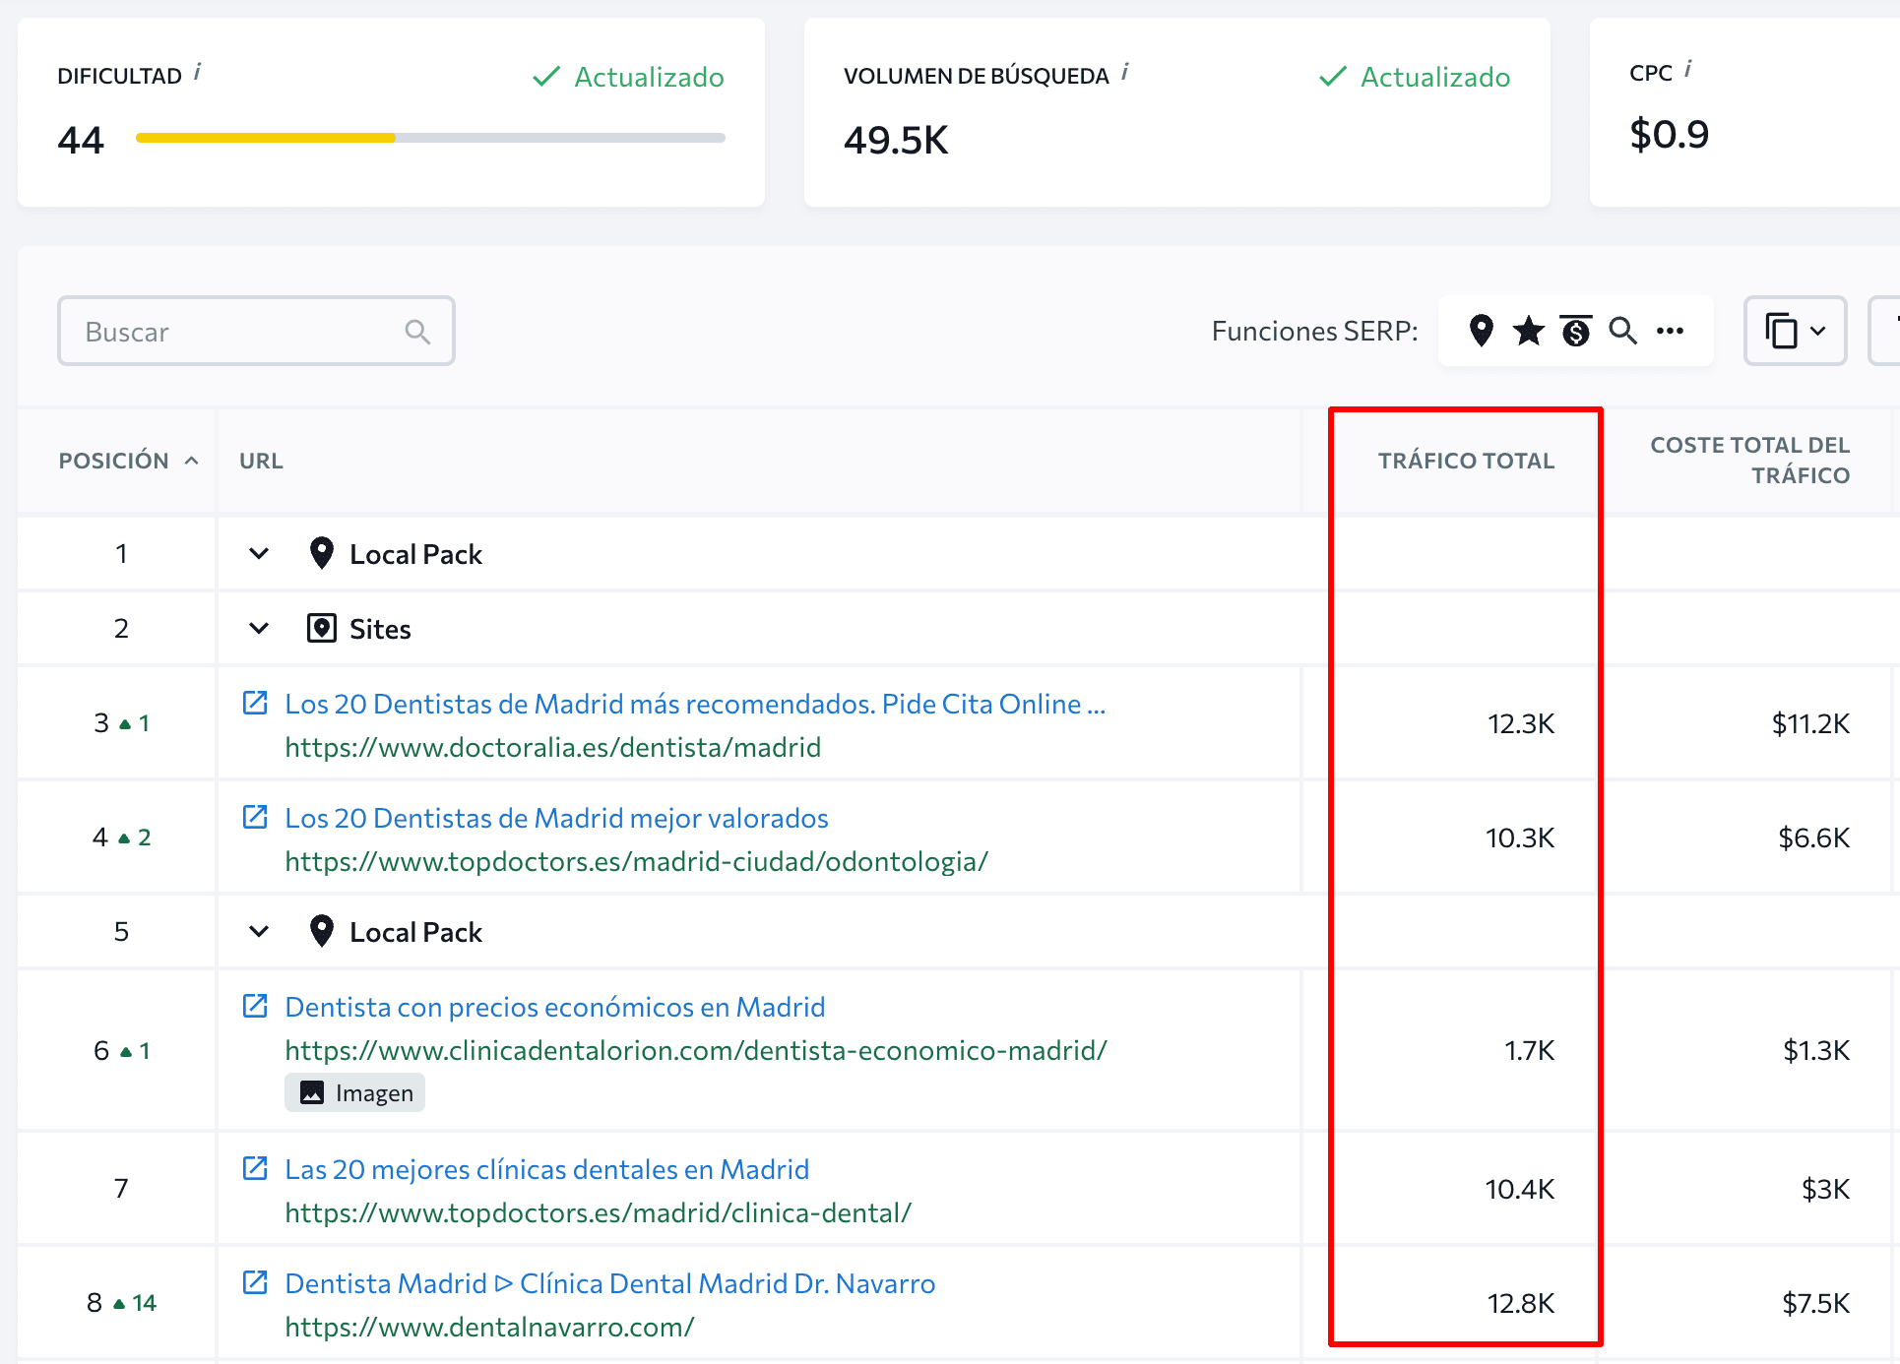The image size is (1900, 1364).
Task: Open 'Dentista con precios económicos en Madrid' link
Action: coord(554,1007)
